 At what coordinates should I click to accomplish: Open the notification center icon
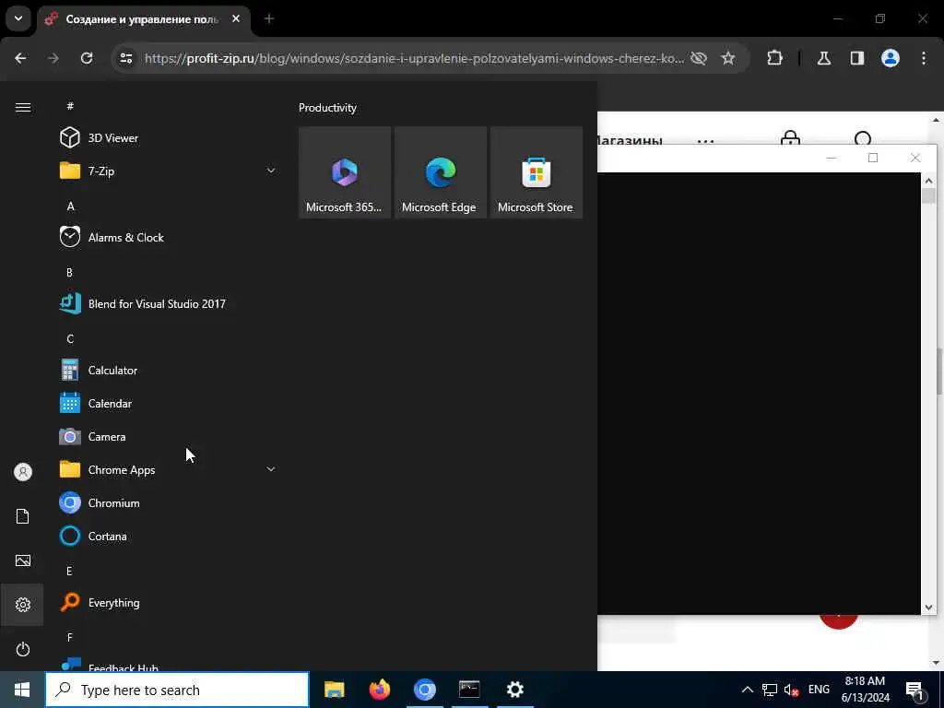click(915, 690)
